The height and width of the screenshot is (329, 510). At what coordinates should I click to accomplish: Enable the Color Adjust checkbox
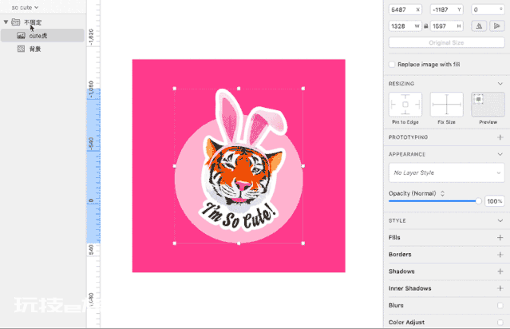[500, 322]
